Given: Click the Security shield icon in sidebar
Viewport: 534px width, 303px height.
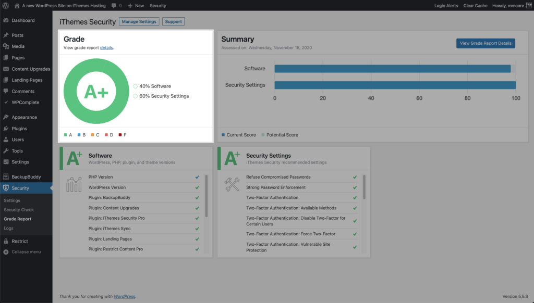Looking at the screenshot, I should tap(6, 188).
